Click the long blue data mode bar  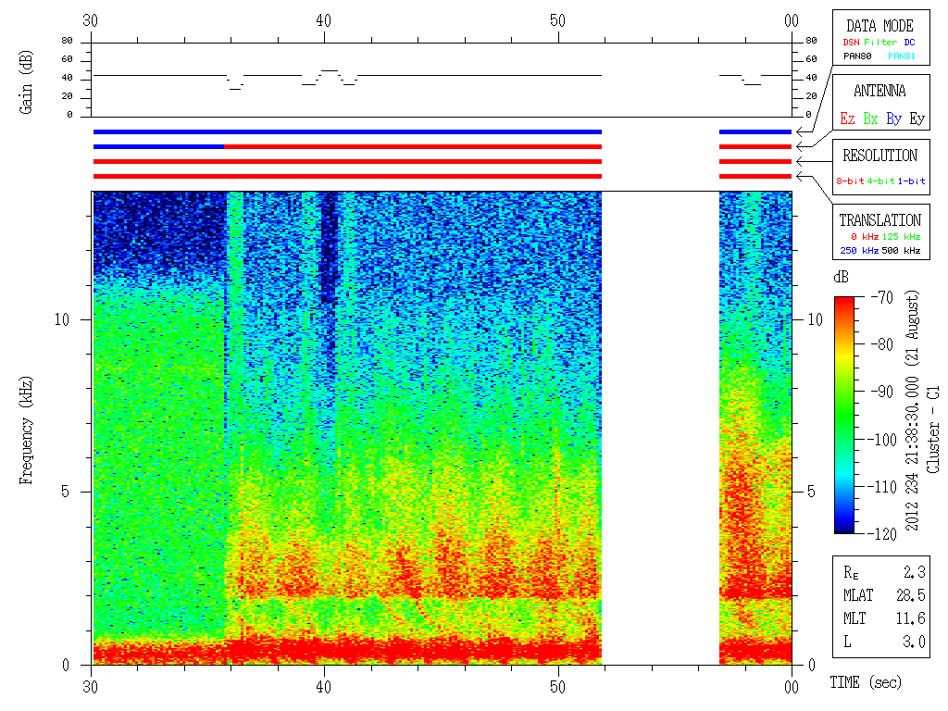(x=348, y=131)
